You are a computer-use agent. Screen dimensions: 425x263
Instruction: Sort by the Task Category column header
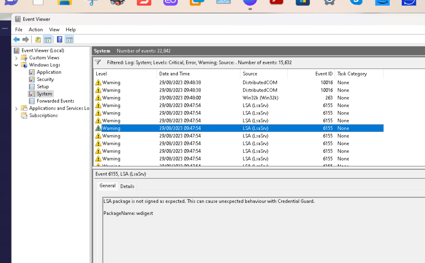coord(359,73)
